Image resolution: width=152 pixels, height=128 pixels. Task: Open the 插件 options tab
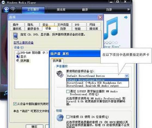pos(17,25)
